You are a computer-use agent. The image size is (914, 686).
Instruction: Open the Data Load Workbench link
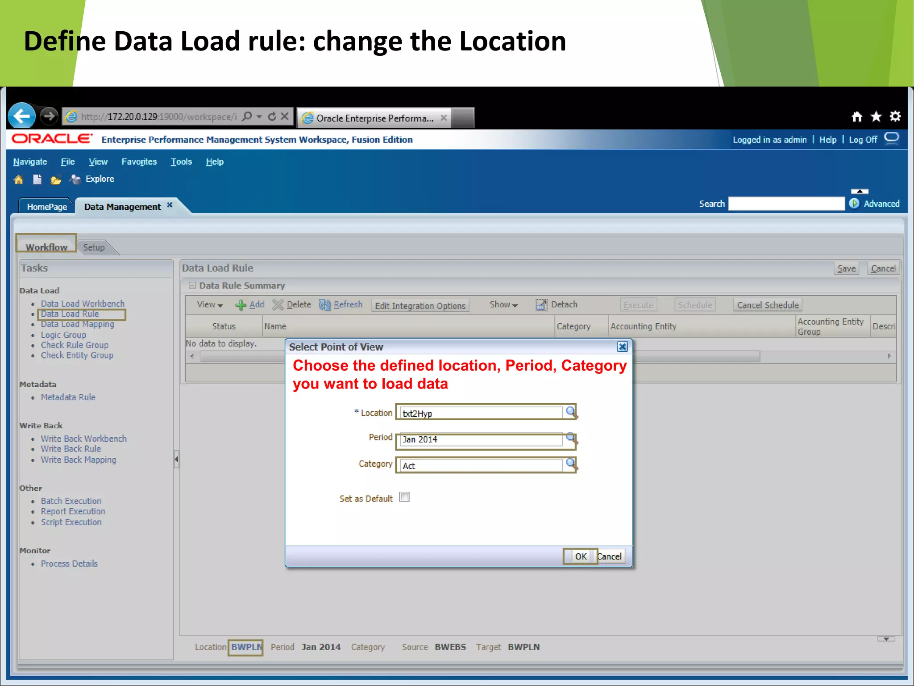coord(83,304)
